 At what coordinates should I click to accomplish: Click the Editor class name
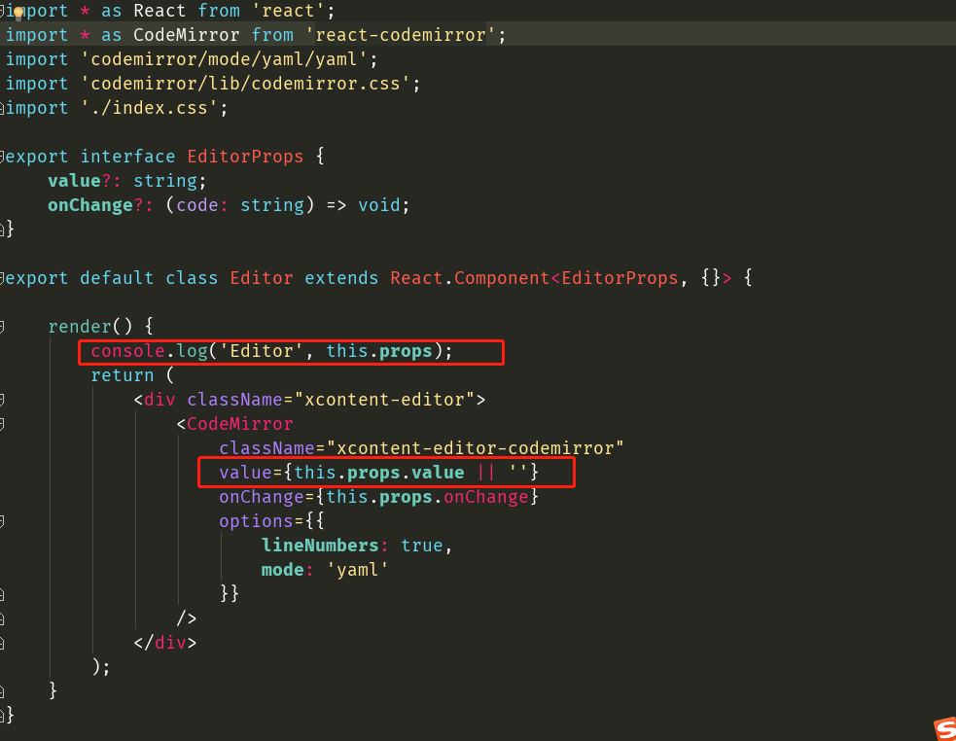(x=261, y=278)
